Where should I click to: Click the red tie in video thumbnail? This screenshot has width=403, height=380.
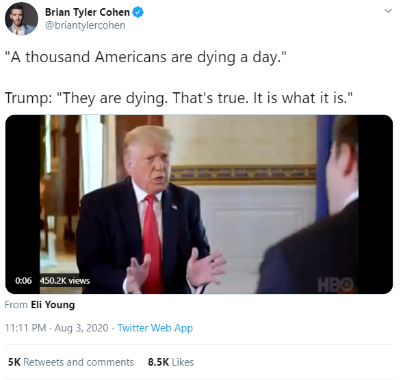(152, 241)
